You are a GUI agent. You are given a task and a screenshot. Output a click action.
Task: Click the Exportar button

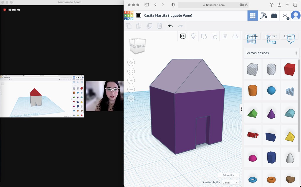tap(271, 36)
